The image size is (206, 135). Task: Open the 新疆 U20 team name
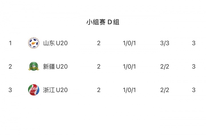[55, 66]
